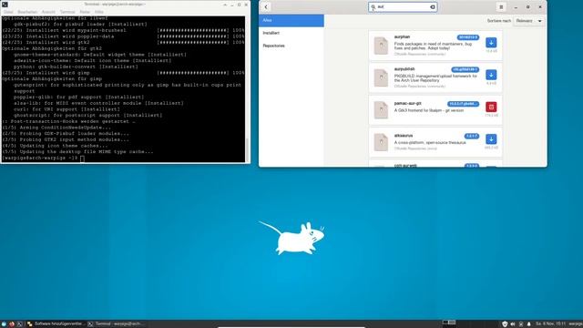583x328 pixels.
Task: Open the Pamac hamburger menu
Action: [501, 6]
